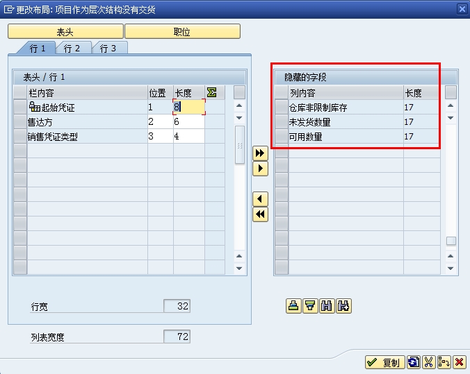
Task: Click the dialog title bar icon
Action: (x=9, y=10)
